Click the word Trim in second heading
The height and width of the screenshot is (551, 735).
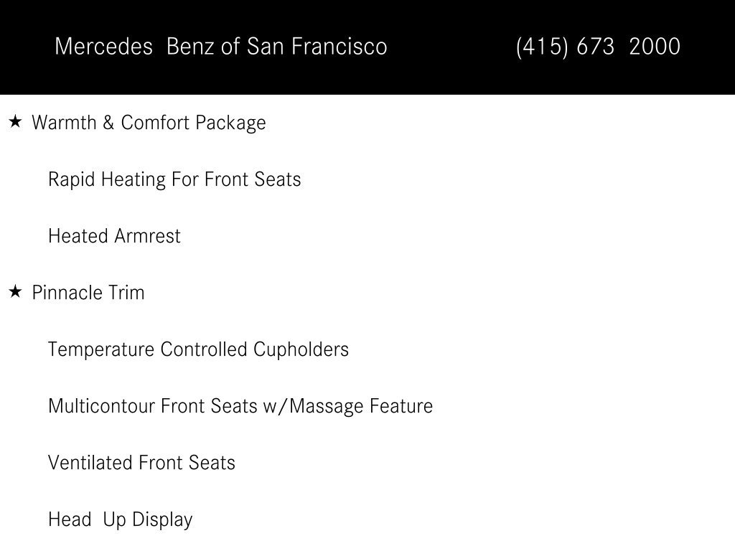tap(126, 293)
